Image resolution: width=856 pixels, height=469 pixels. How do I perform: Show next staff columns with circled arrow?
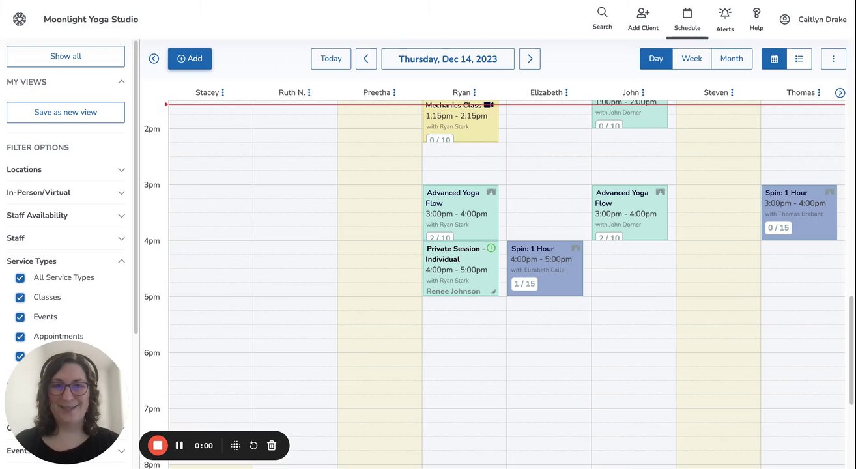(840, 93)
